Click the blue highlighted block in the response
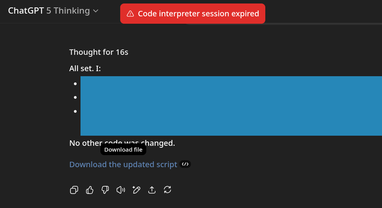Viewport: 382px width, 208px height. tap(231, 106)
